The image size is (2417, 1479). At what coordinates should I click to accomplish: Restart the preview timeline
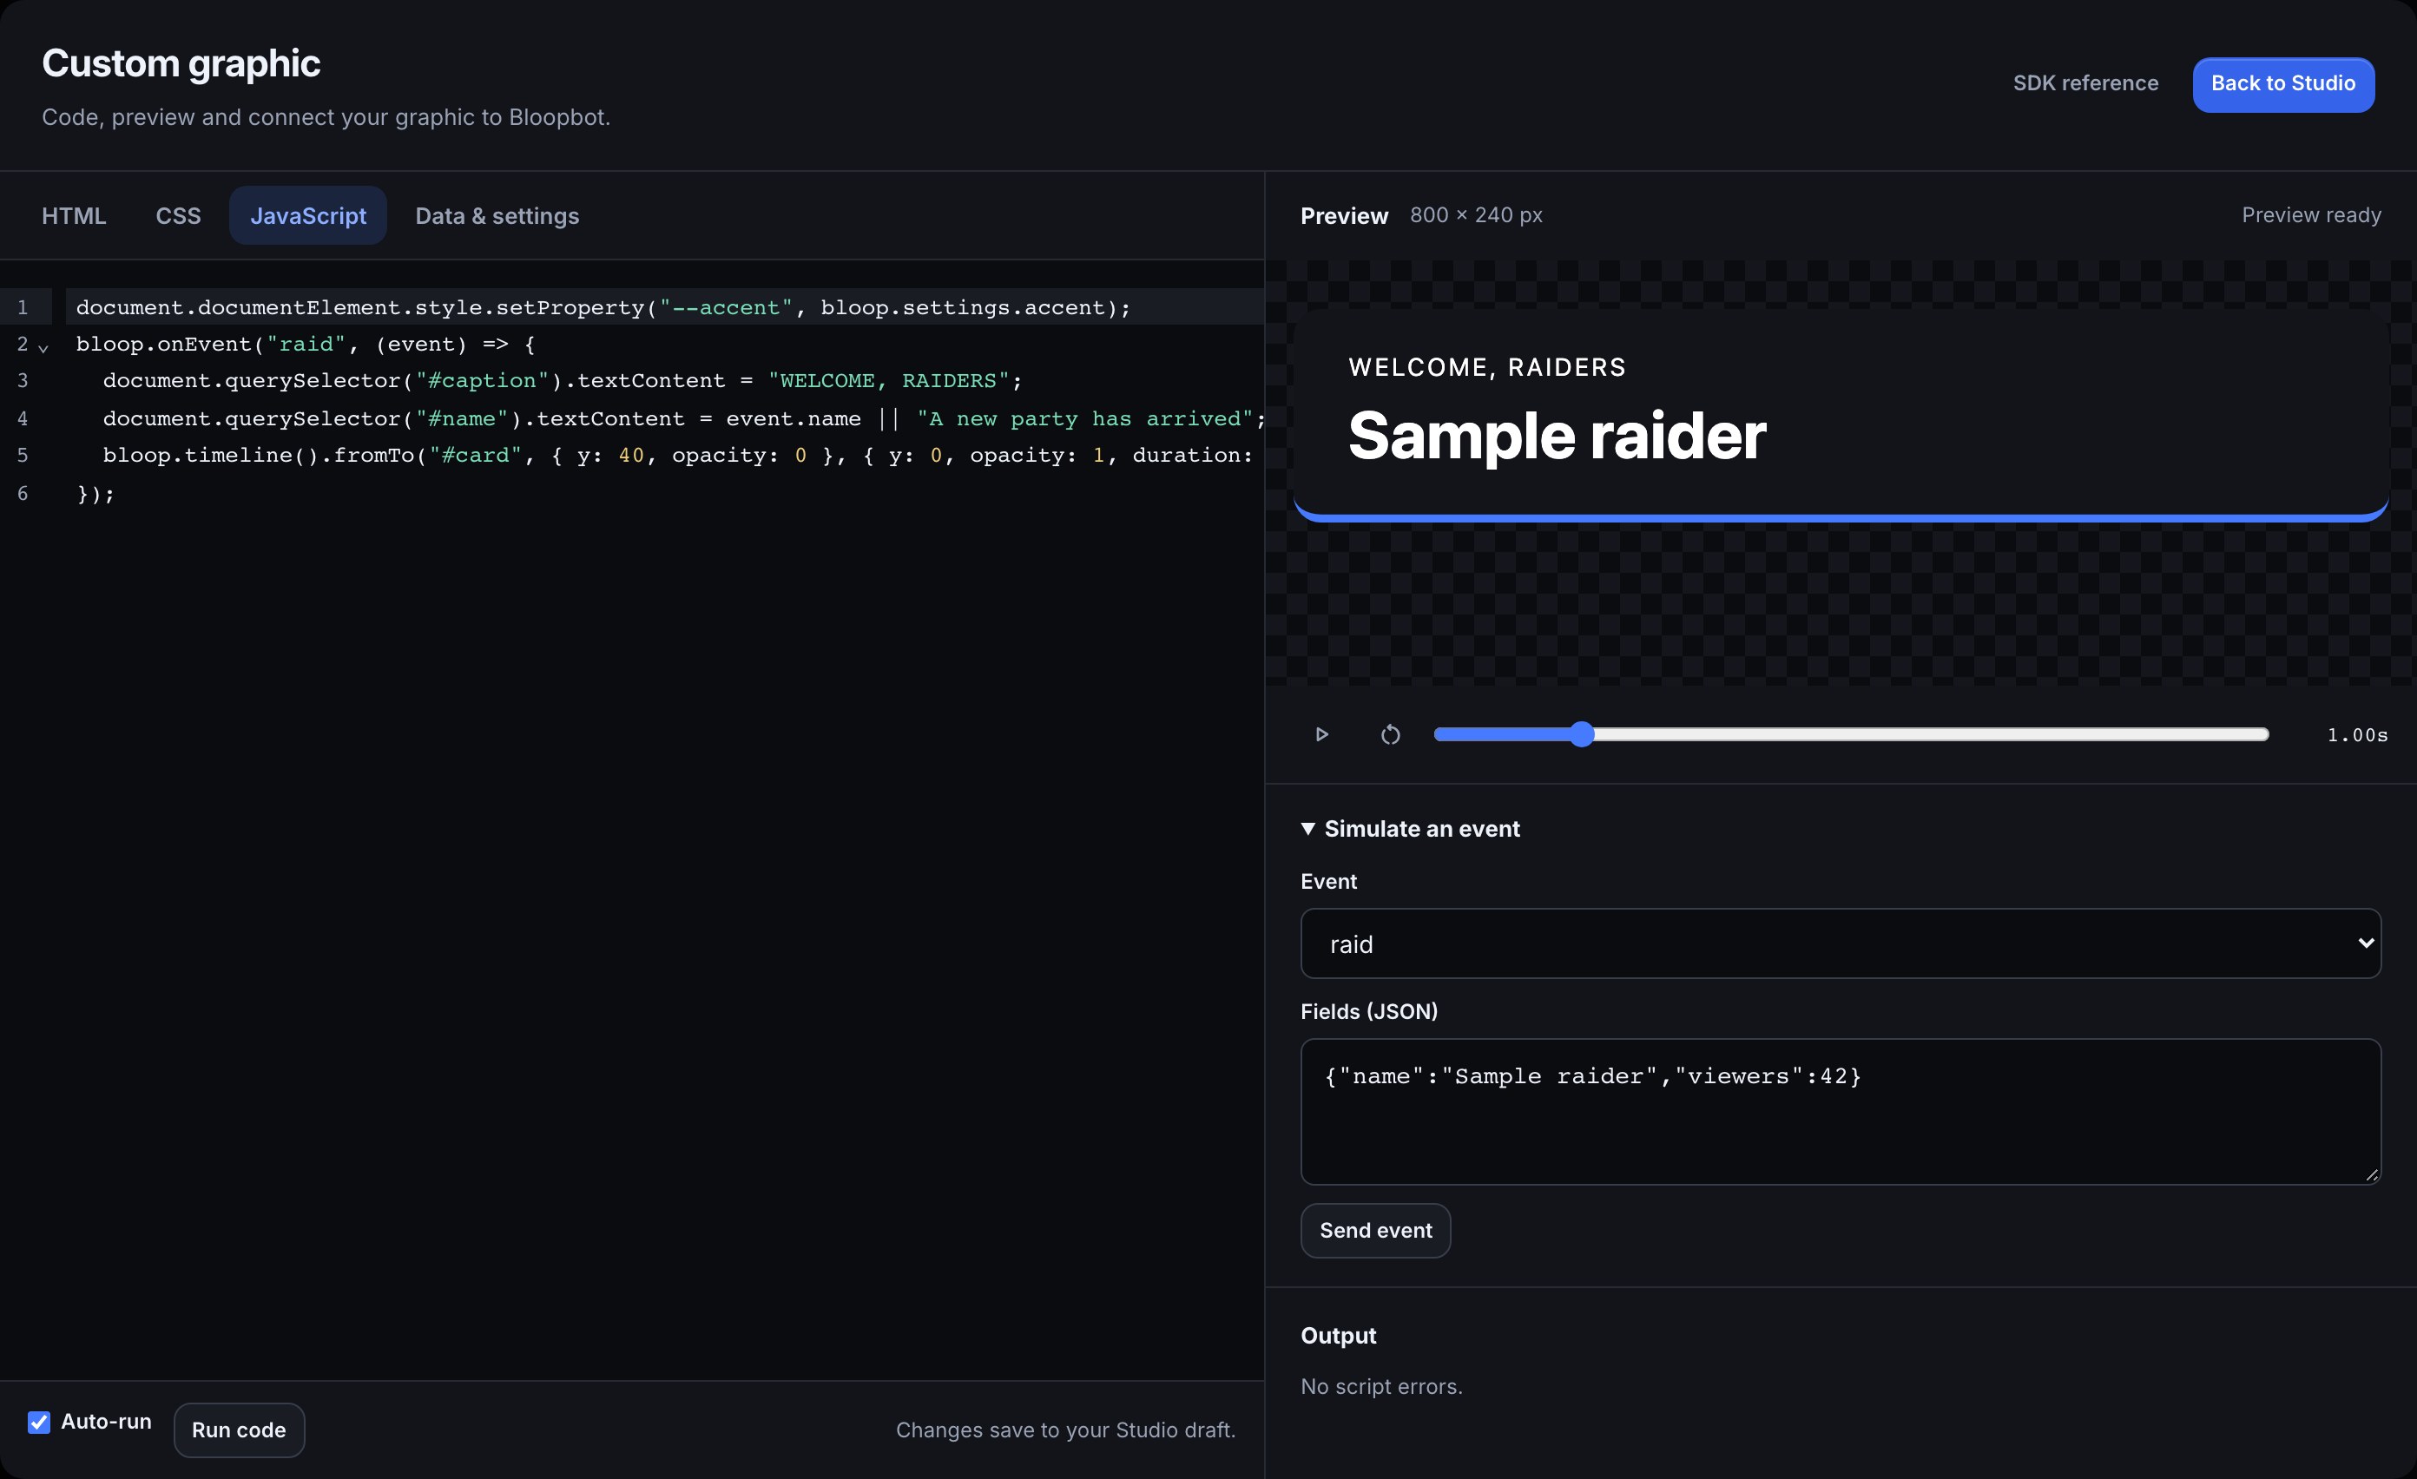pos(1390,734)
